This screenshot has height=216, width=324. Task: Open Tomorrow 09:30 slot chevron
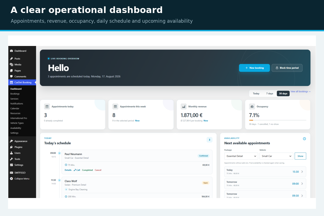302,196
